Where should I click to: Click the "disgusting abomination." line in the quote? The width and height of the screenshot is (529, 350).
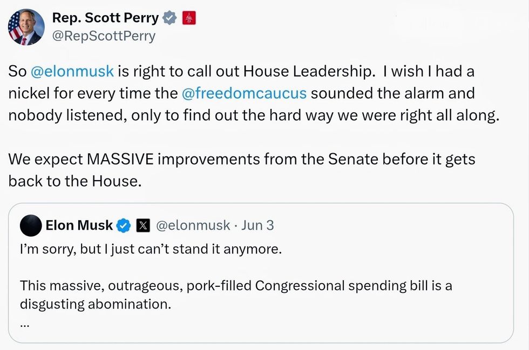(x=95, y=304)
